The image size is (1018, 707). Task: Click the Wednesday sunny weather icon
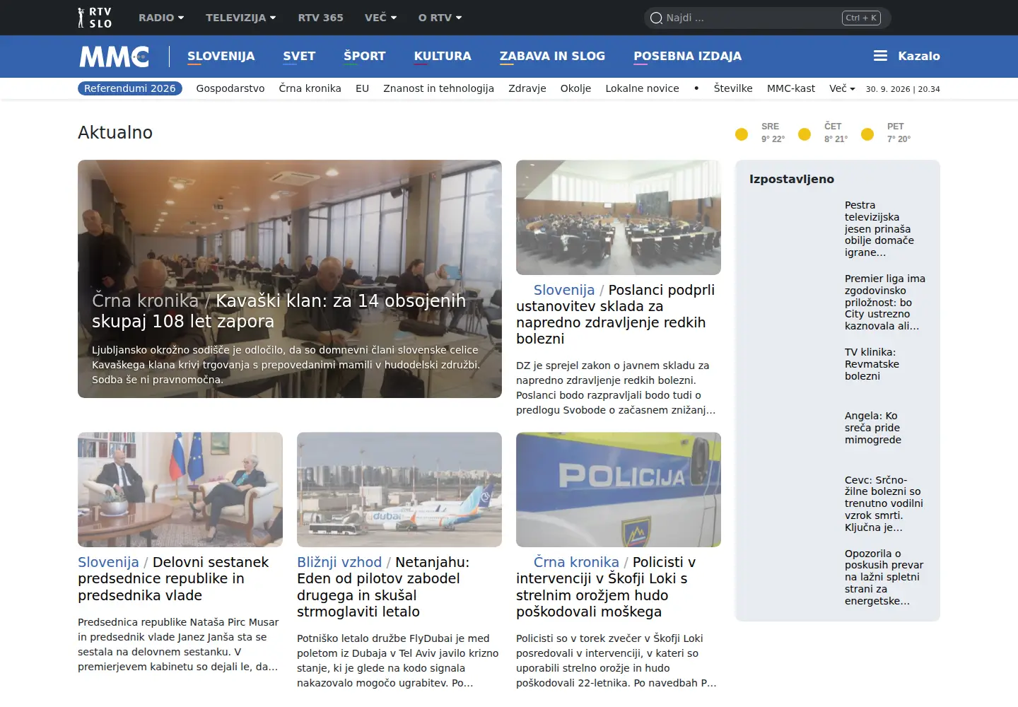click(x=742, y=134)
